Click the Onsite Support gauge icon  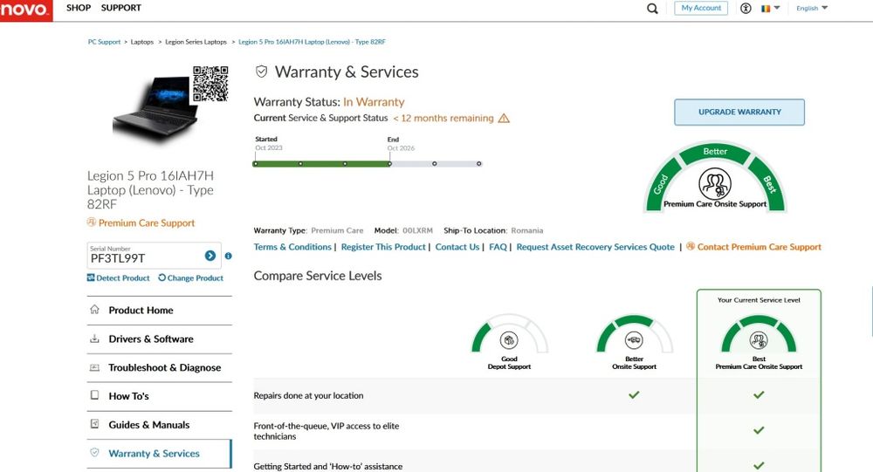pos(634,340)
